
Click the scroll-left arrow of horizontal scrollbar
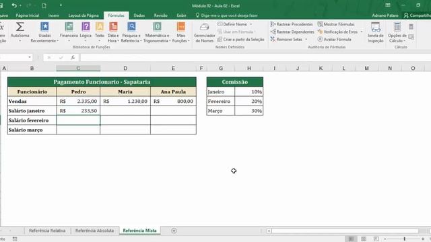(269, 231)
